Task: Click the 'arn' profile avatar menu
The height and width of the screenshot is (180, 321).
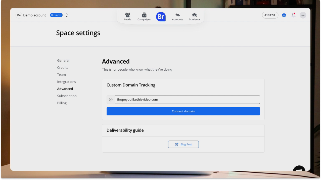Action: [303, 15]
